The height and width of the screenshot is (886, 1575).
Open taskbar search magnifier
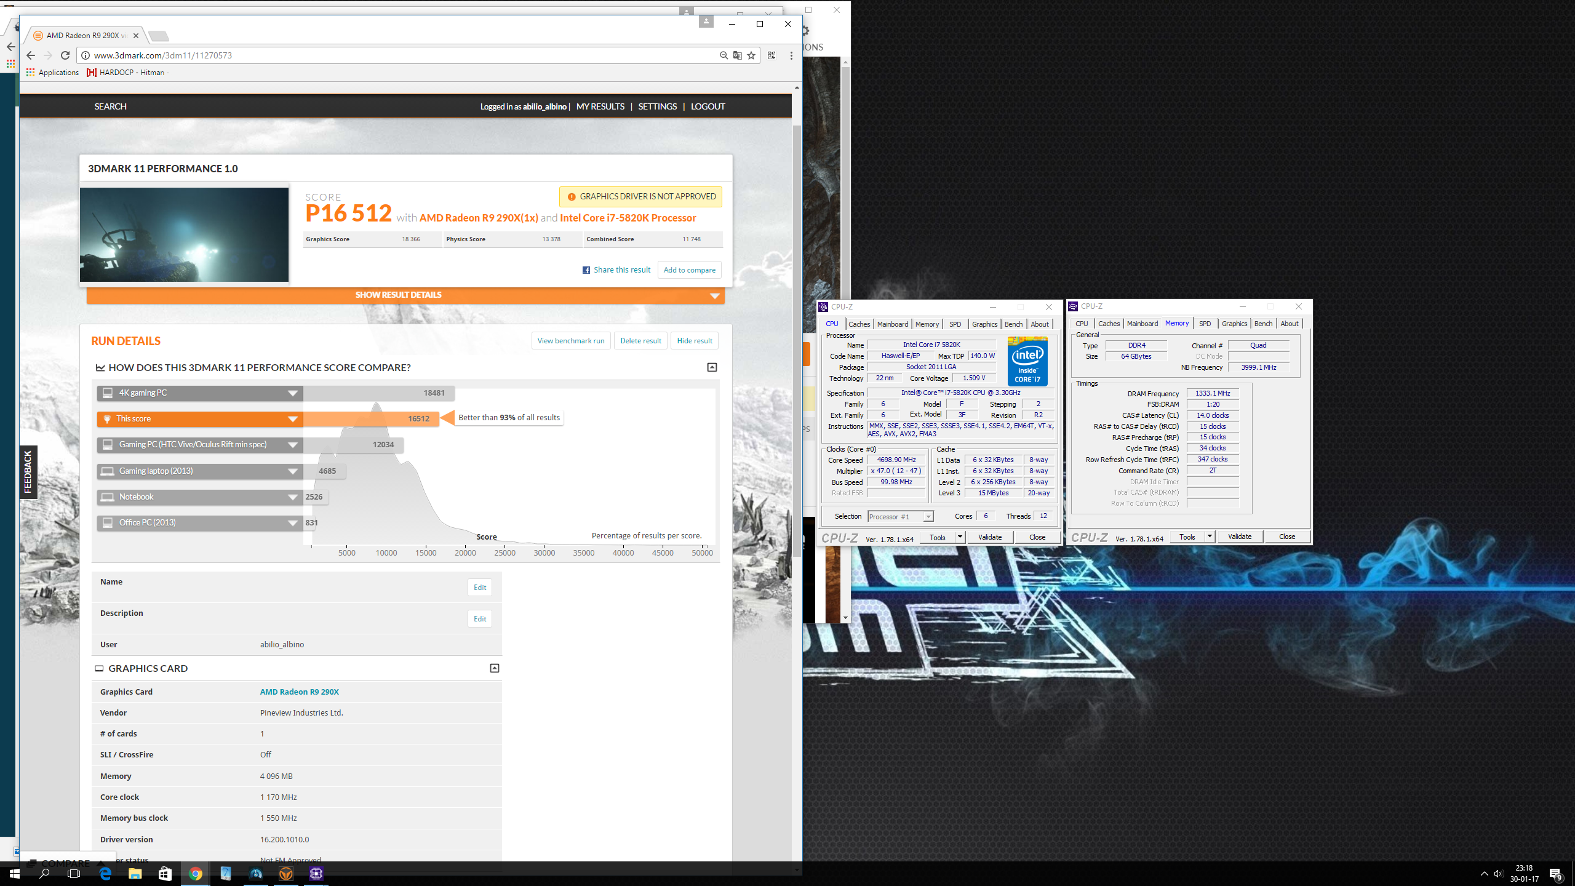click(x=44, y=874)
